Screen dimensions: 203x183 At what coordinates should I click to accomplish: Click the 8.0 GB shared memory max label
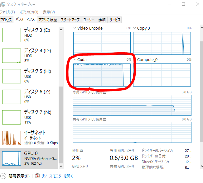[x=186, y=119]
